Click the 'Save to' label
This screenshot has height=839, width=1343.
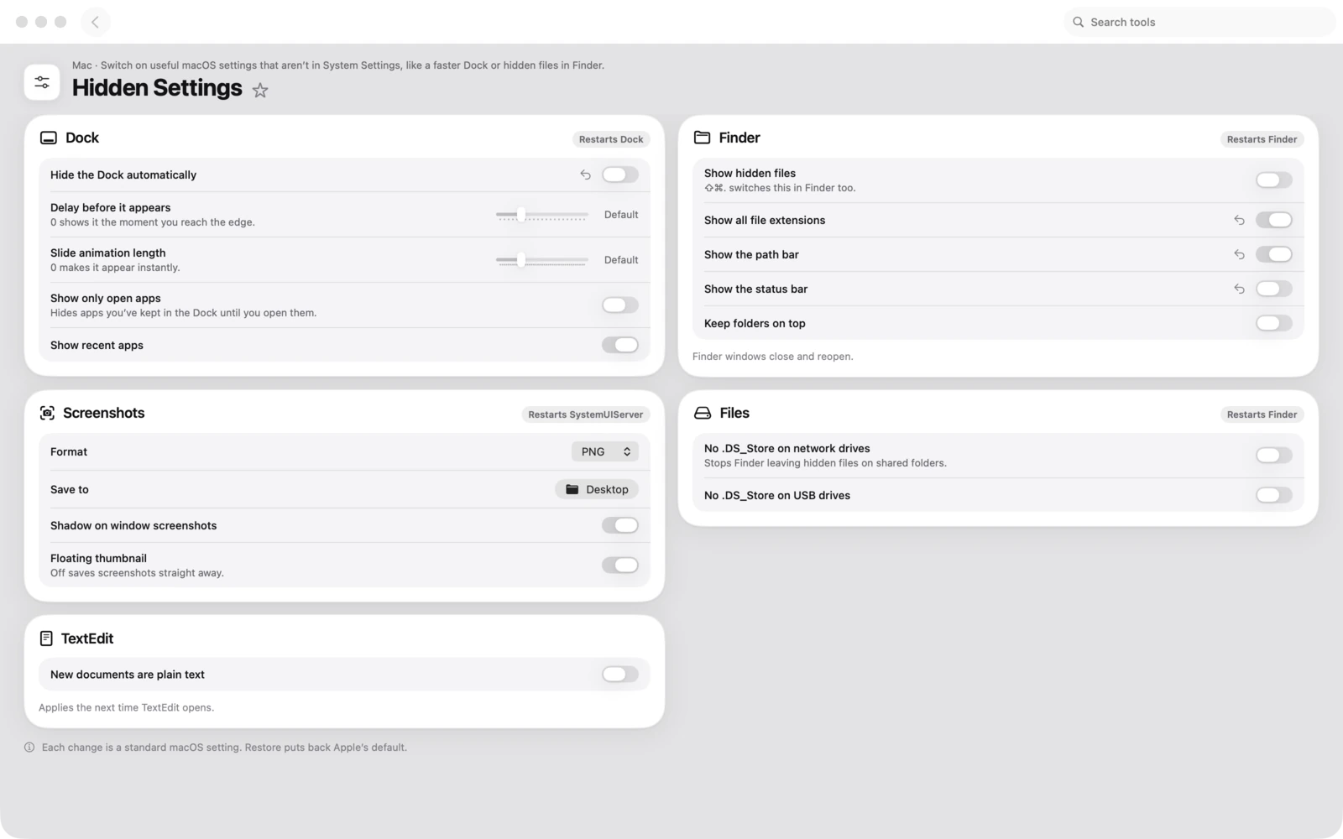point(69,489)
